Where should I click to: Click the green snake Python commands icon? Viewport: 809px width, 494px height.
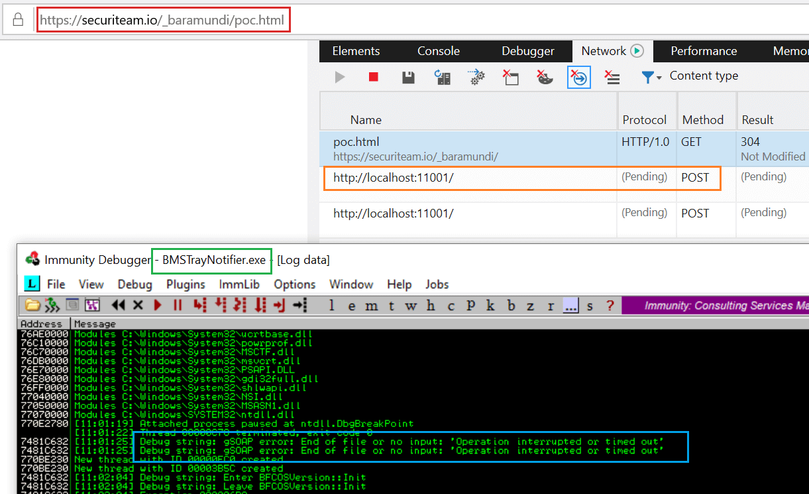pos(52,305)
